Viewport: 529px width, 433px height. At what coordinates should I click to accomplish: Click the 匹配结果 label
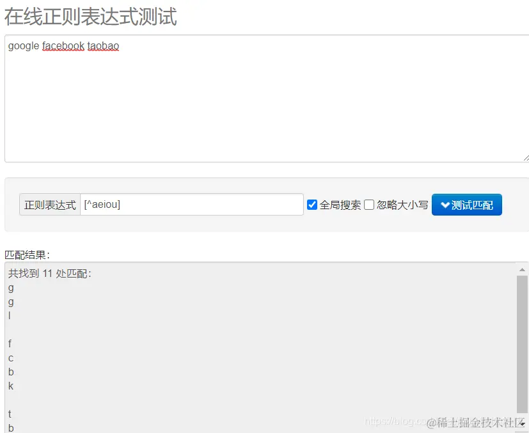click(x=27, y=255)
